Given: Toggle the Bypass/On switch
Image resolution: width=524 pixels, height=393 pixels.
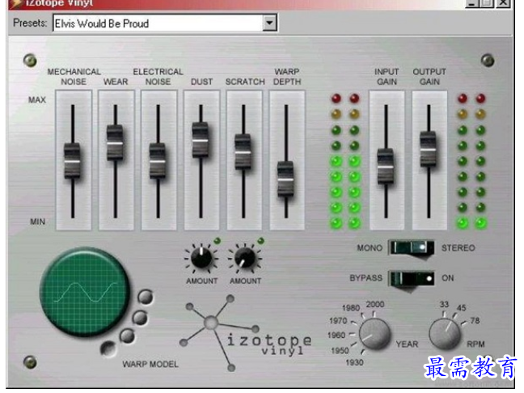Looking at the screenshot, I should [x=412, y=278].
